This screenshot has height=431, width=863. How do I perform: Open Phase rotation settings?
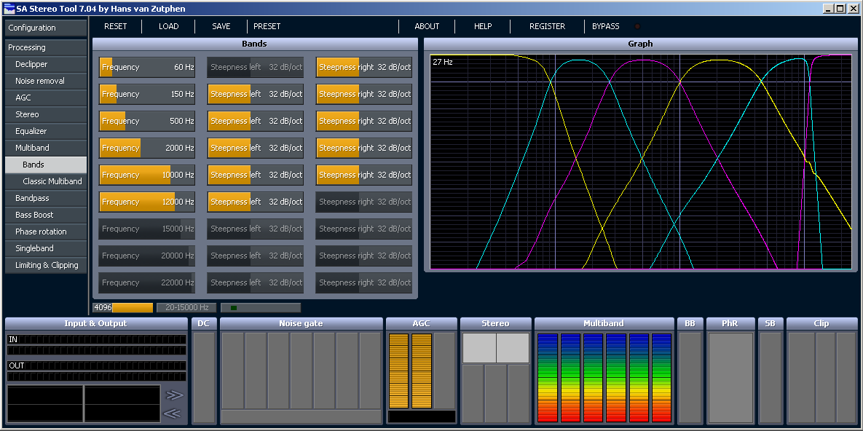pyautogui.click(x=46, y=232)
